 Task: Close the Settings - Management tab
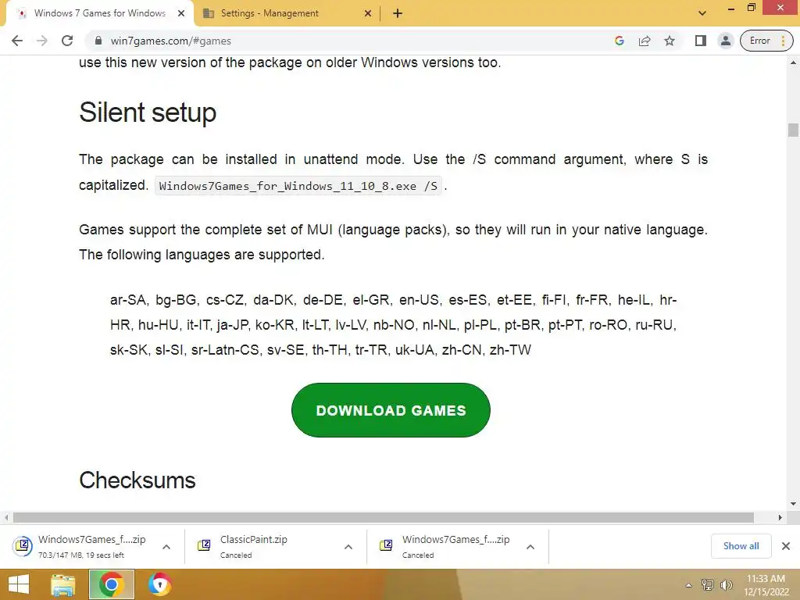click(x=368, y=13)
